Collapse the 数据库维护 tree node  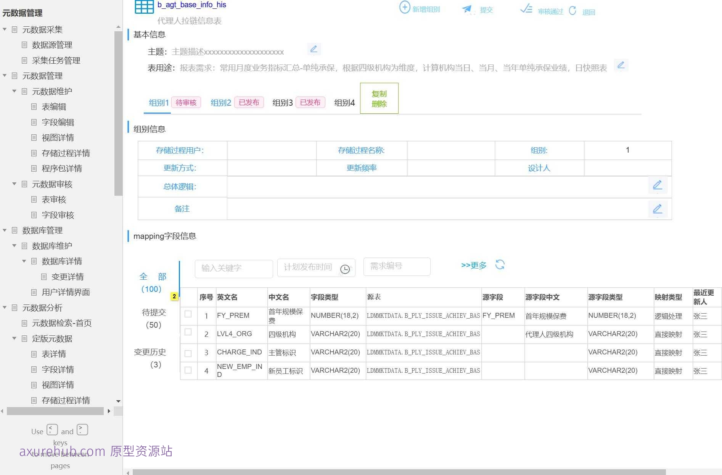coord(14,246)
